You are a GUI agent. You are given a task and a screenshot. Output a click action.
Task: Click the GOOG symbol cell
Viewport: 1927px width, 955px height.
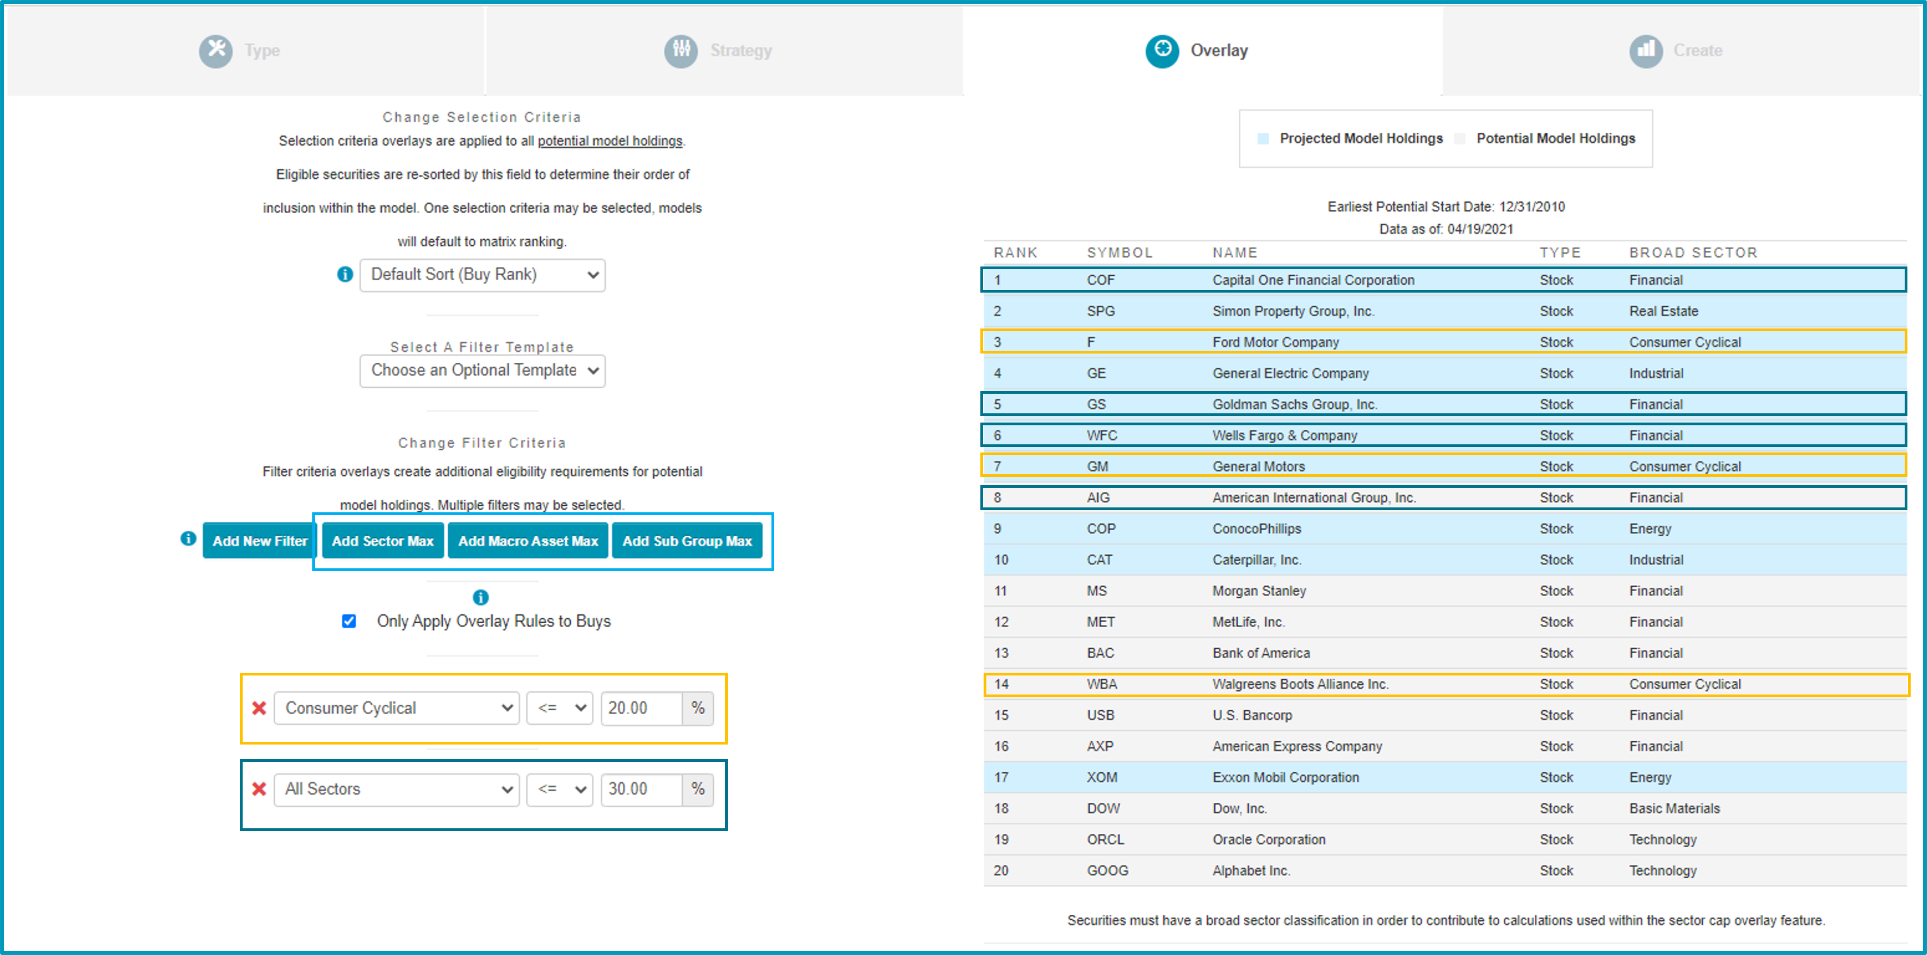[1107, 871]
